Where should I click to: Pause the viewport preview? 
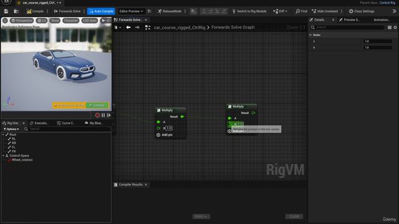tap(103, 115)
